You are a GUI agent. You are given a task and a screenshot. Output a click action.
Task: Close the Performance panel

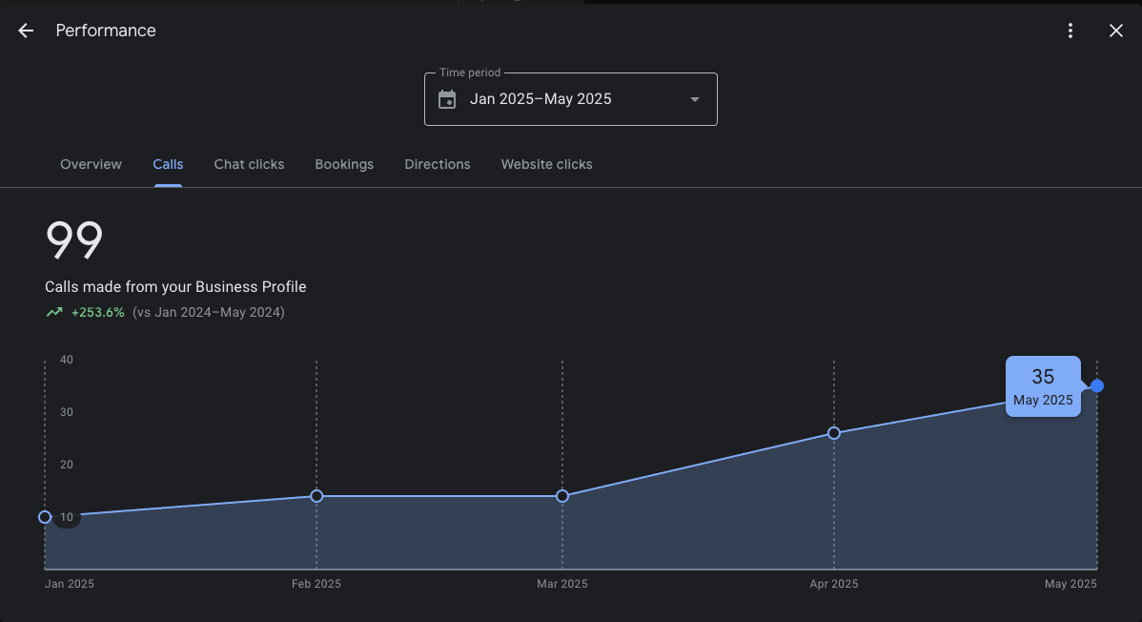tap(1115, 31)
